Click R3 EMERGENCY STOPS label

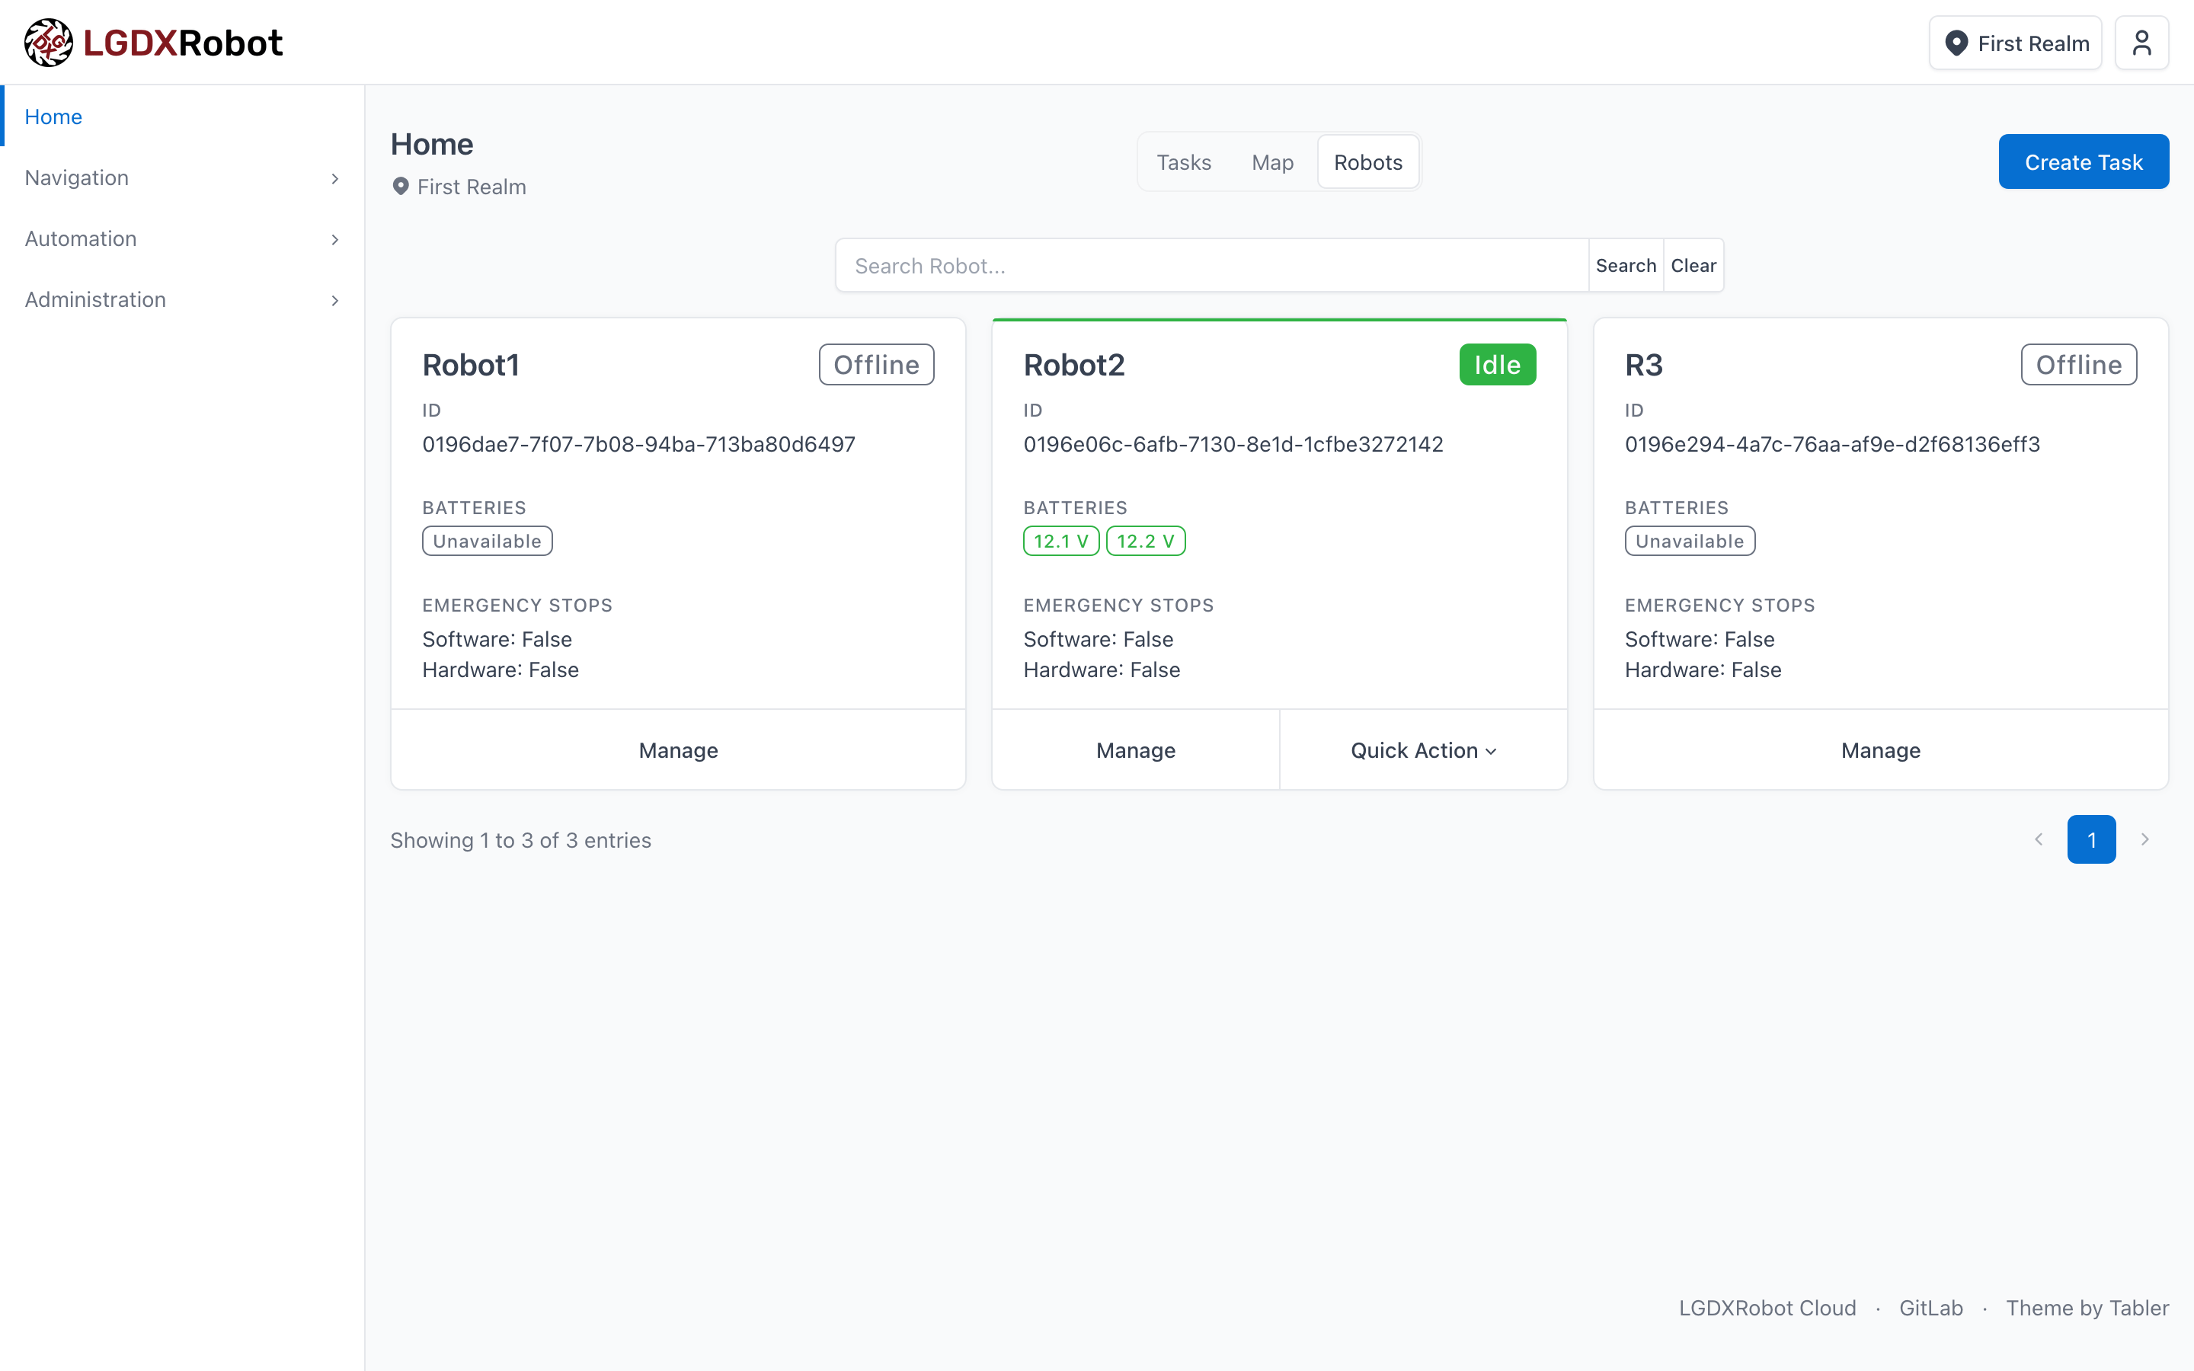pos(1719,605)
